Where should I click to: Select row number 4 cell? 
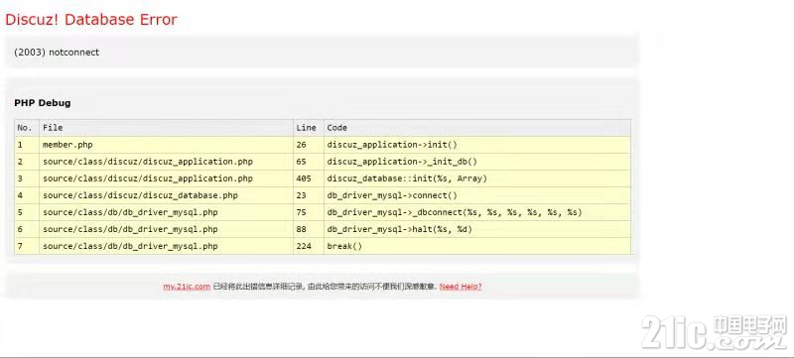(27, 195)
